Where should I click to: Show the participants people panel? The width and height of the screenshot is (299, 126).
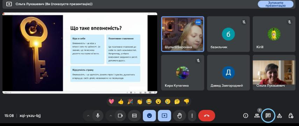click(257, 115)
